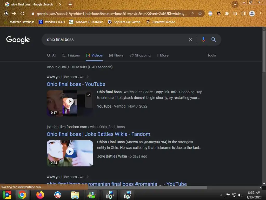Switch to the Images tab

[x=71, y=55]
